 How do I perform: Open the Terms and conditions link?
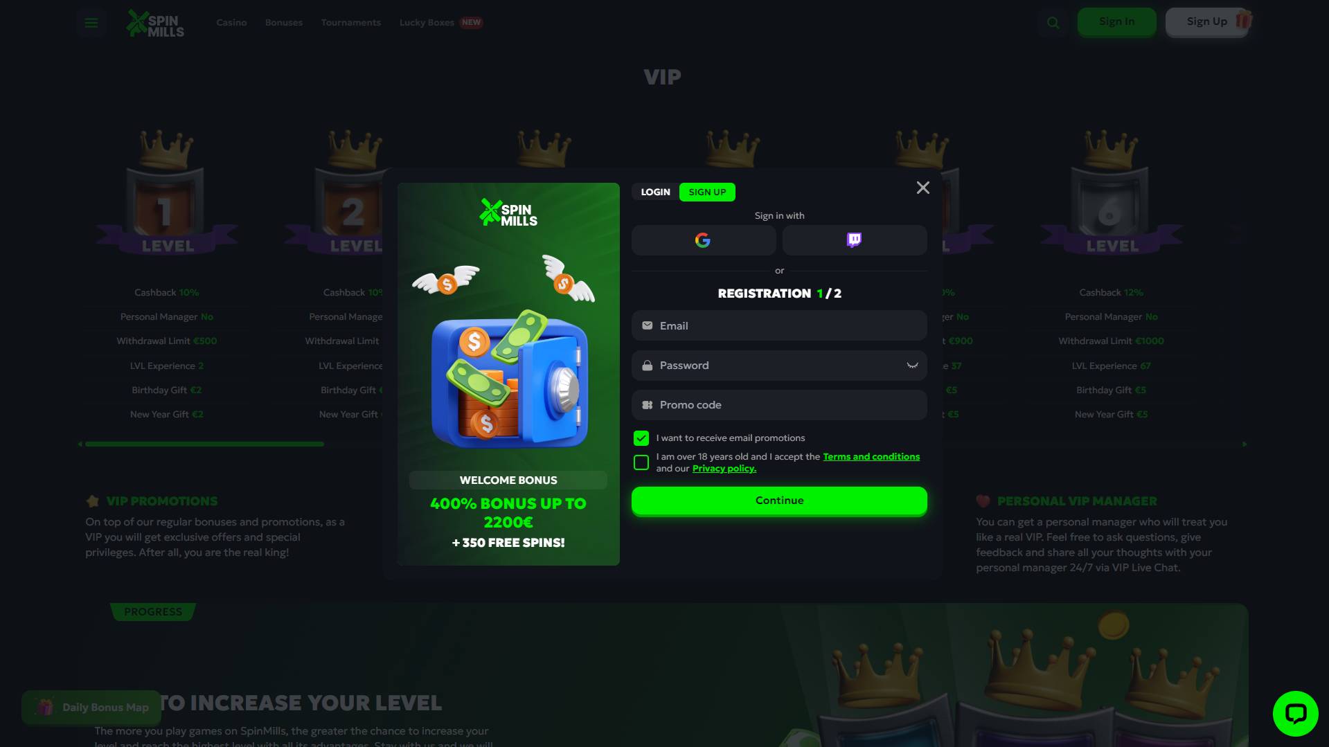(x=871, y=457)
